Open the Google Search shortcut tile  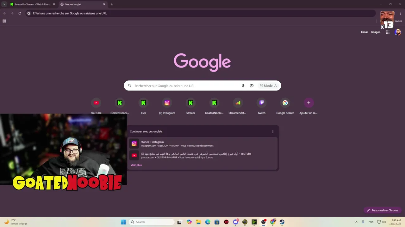[x=285, y=106]
